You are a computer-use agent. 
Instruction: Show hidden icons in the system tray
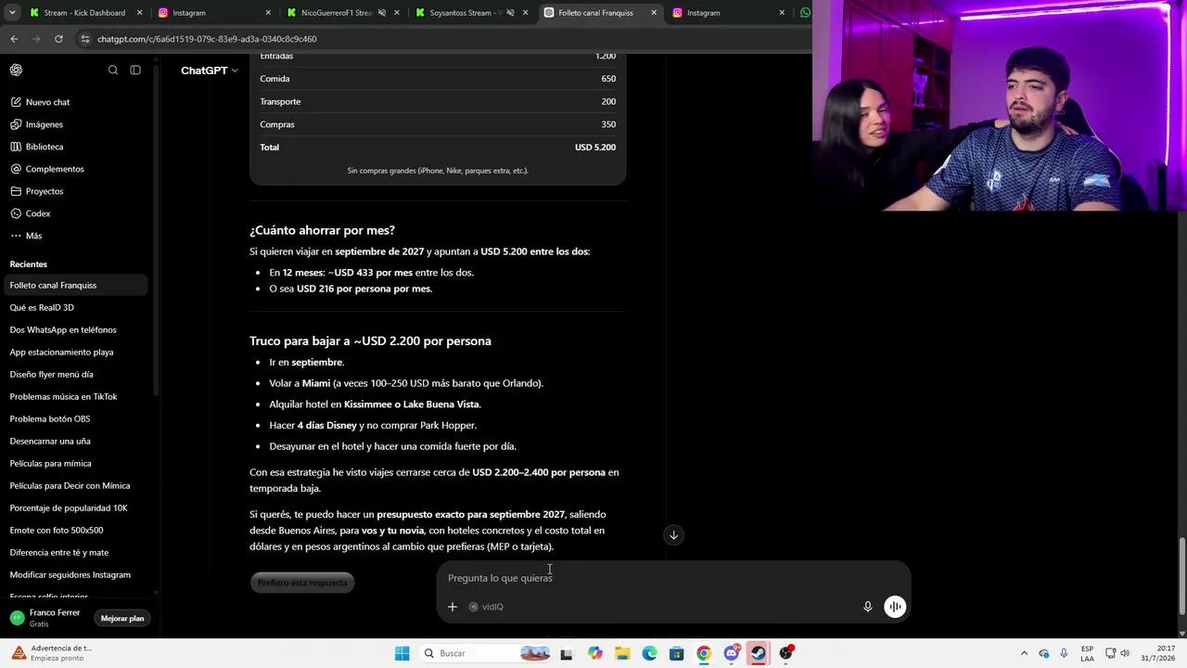[1024, 653]
